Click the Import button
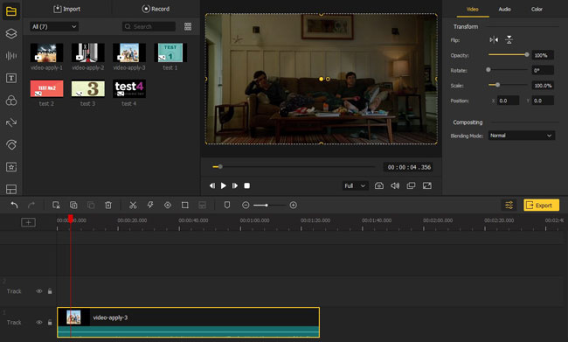 pos(67,9)
